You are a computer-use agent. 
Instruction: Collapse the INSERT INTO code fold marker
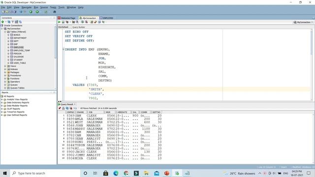click(63, 49)
